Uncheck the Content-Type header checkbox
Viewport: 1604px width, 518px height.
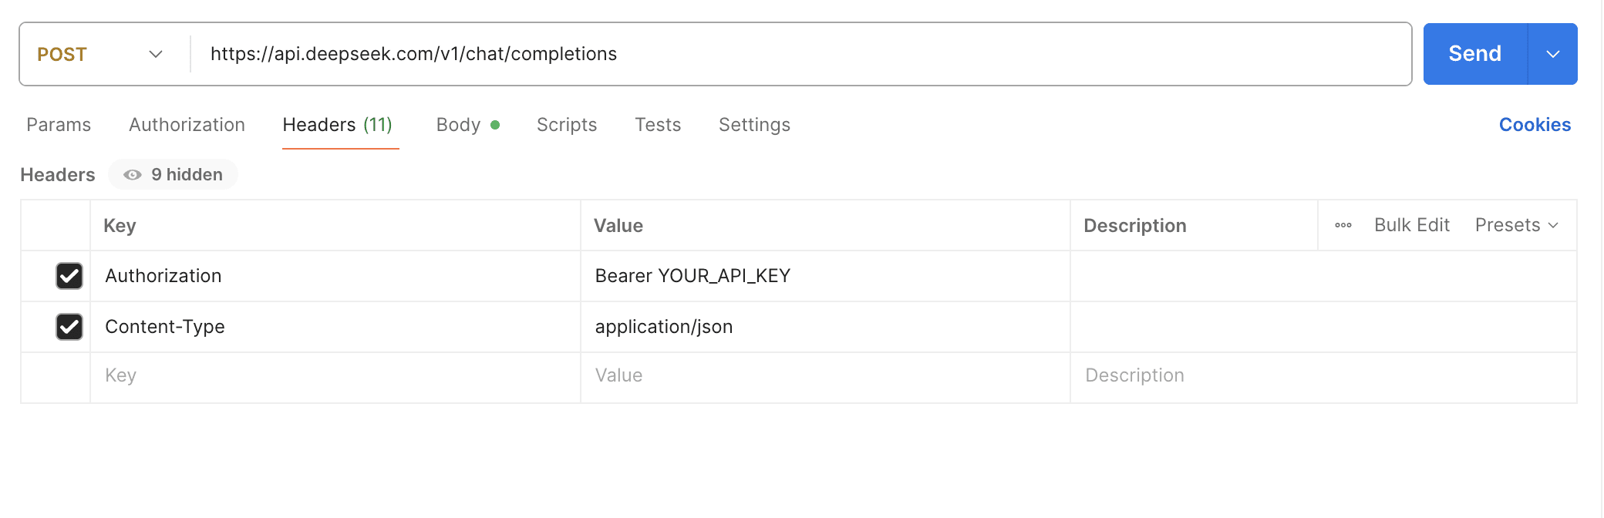click(x=69, y=327)
